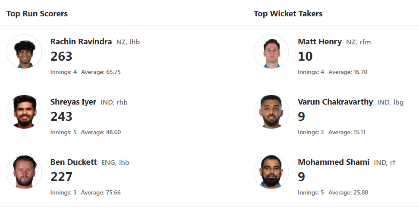Open the Matt Henry name link
This screenshot has width=419, height=210.
point(320,42)
